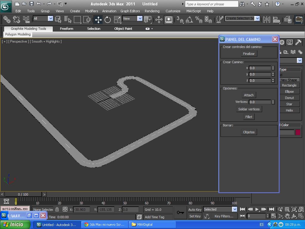305x229 pixels.
Task: Click the Soldar vertices button
Action: 249,109
